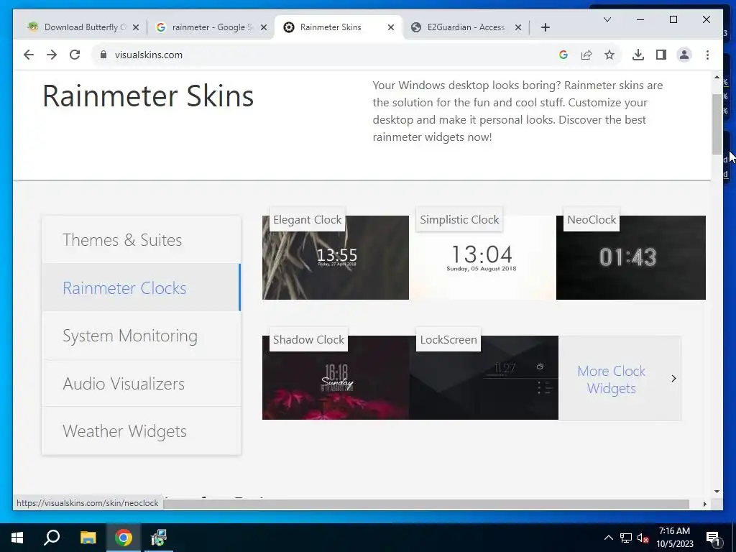Open Chrome three-dot menu
The width and height of the screenshot is (736, 552).
[707, 55]
